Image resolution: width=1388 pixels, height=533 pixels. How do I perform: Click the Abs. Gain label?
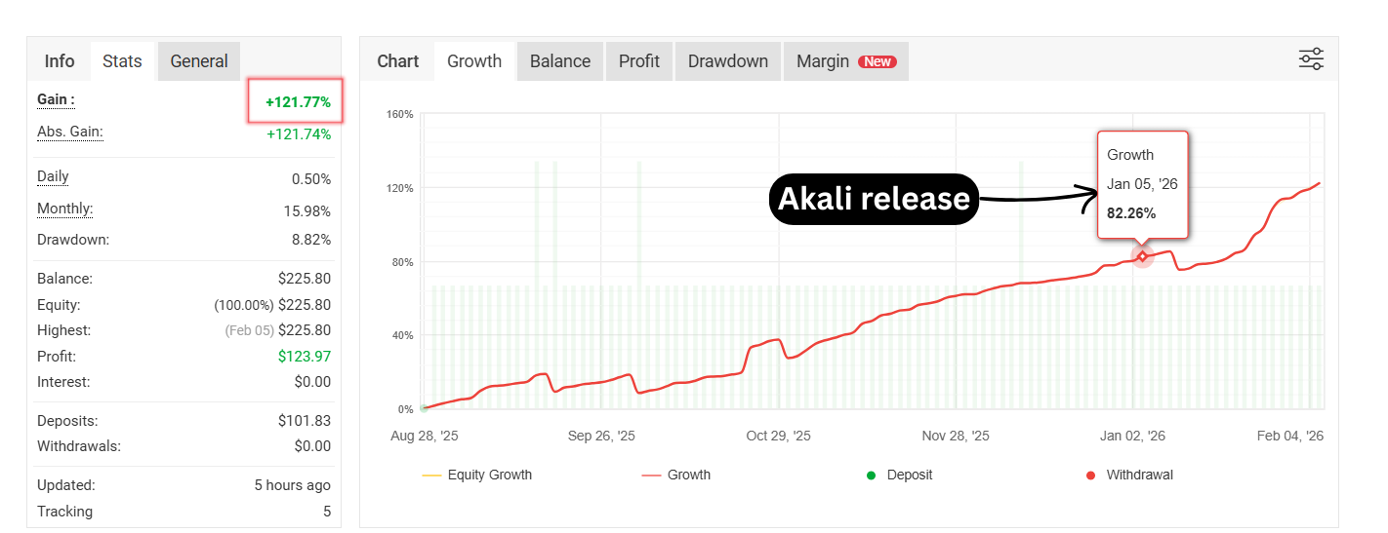70,132
